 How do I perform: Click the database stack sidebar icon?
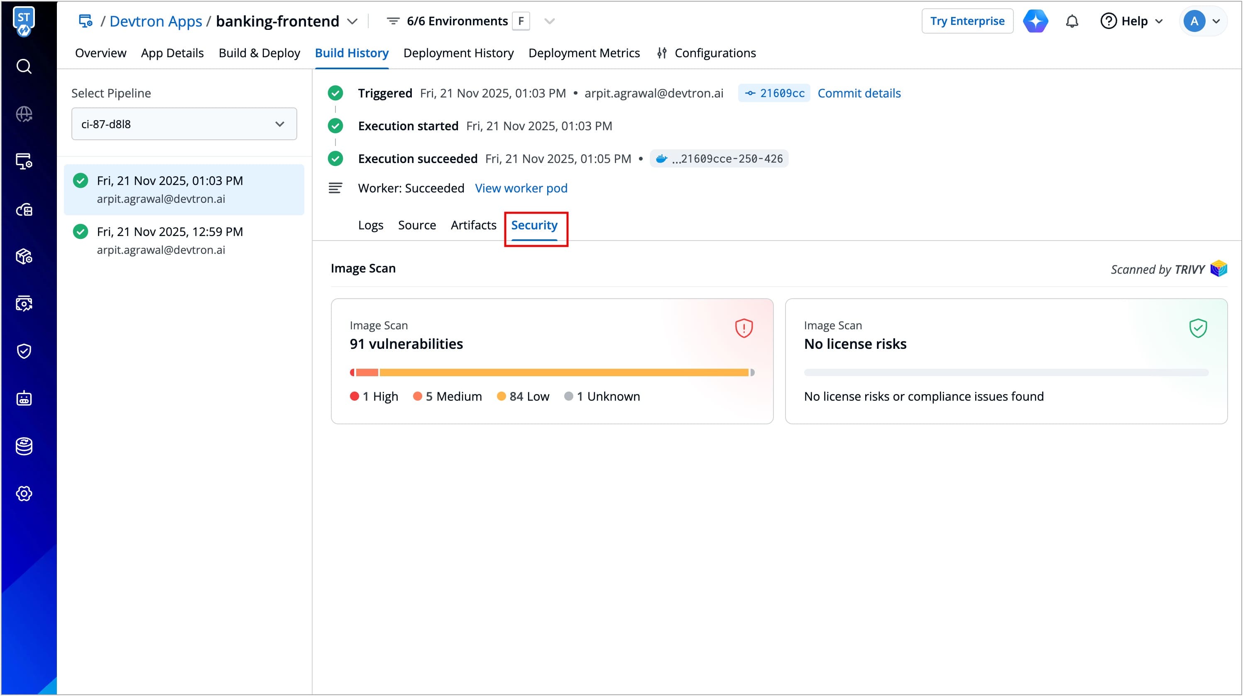(24, 446)
